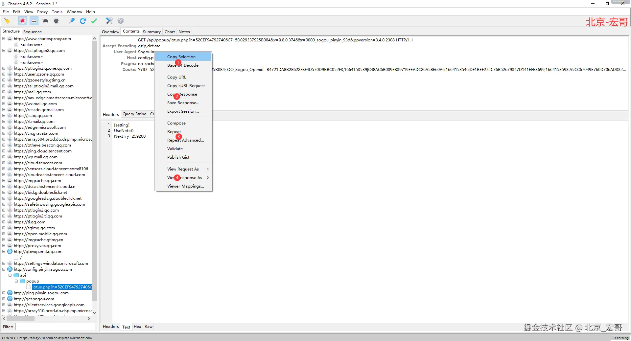Open the Help menu
The image size is (631, 341).
[90, 12]
